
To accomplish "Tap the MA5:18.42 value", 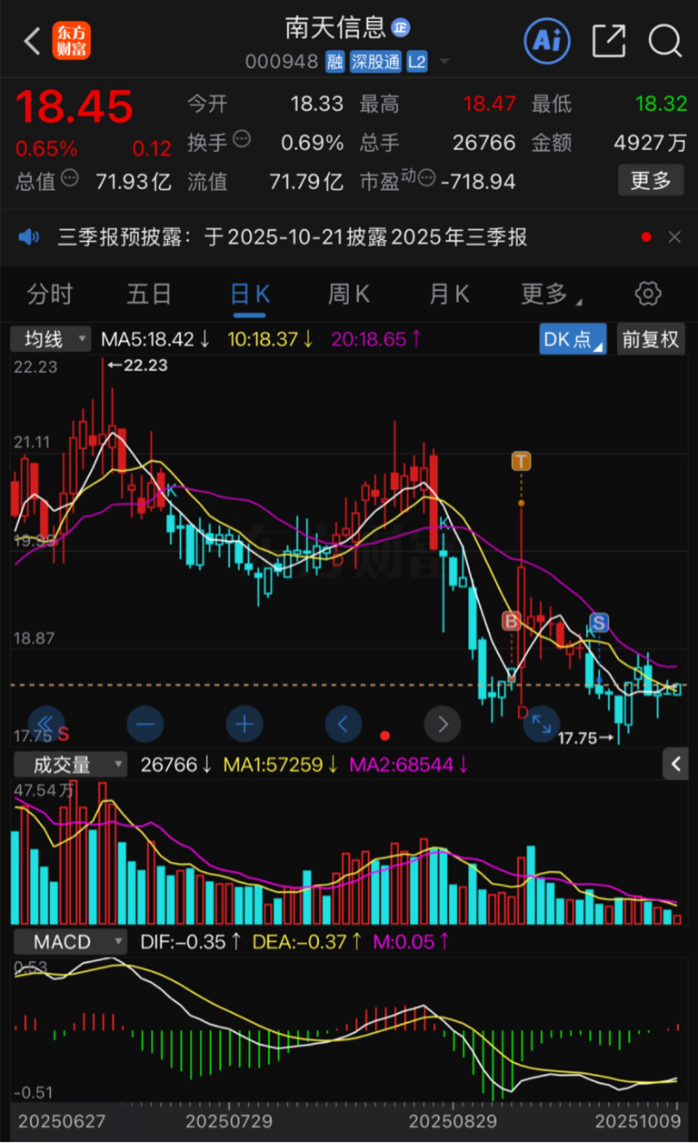I will tap(155, 340).
